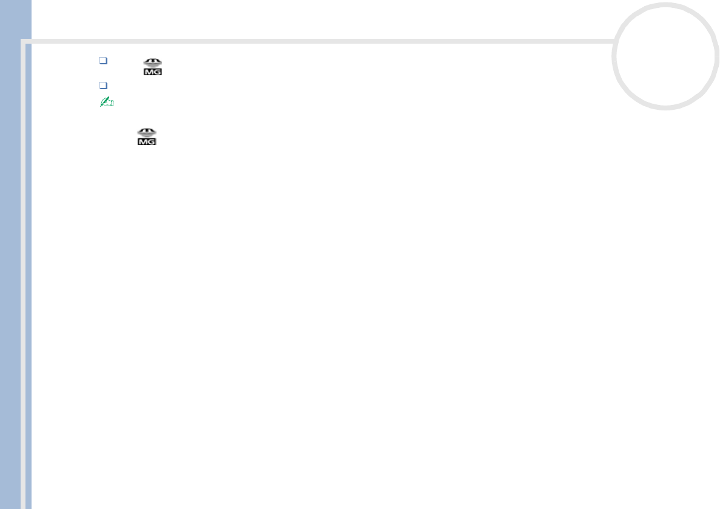Click the large gray circle in corner
The height and width of the screenshot is (509, 720).
(665, 56)
